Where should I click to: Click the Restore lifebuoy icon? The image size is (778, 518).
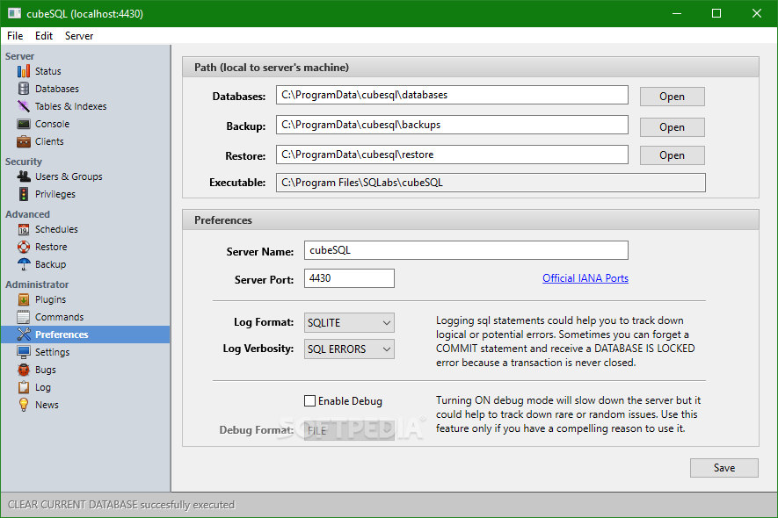click(24, 247)
